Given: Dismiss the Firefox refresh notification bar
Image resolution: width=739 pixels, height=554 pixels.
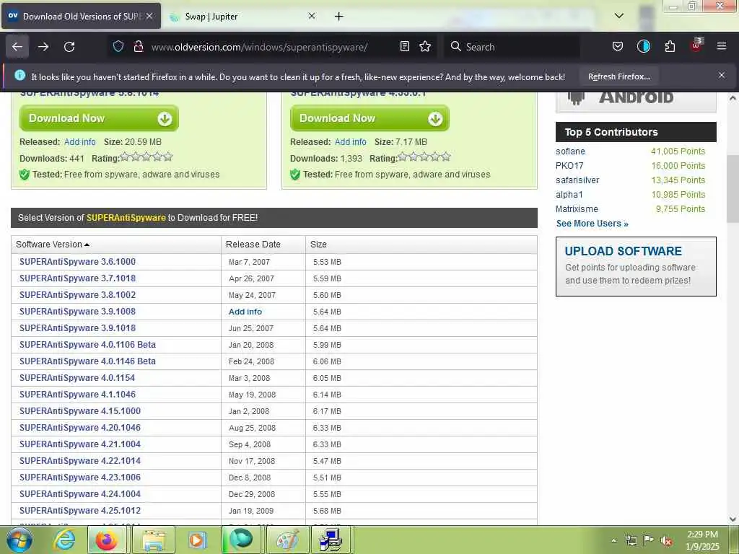Looking at the screenshot, I should pyautogui.click(x=722, y=75).
